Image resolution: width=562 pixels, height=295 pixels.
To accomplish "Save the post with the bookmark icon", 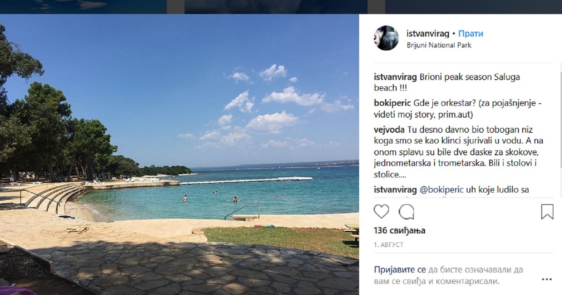I will pyautogui.click(x=547, y=212).
